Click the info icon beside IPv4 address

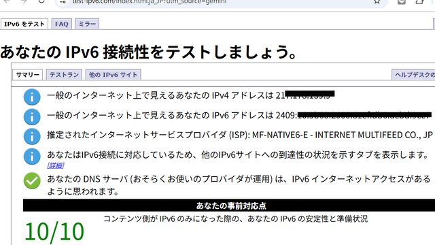pyautogui.click(x=32, y=97)
